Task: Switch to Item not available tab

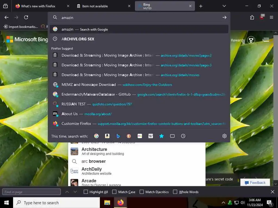Action: point(103,6)
